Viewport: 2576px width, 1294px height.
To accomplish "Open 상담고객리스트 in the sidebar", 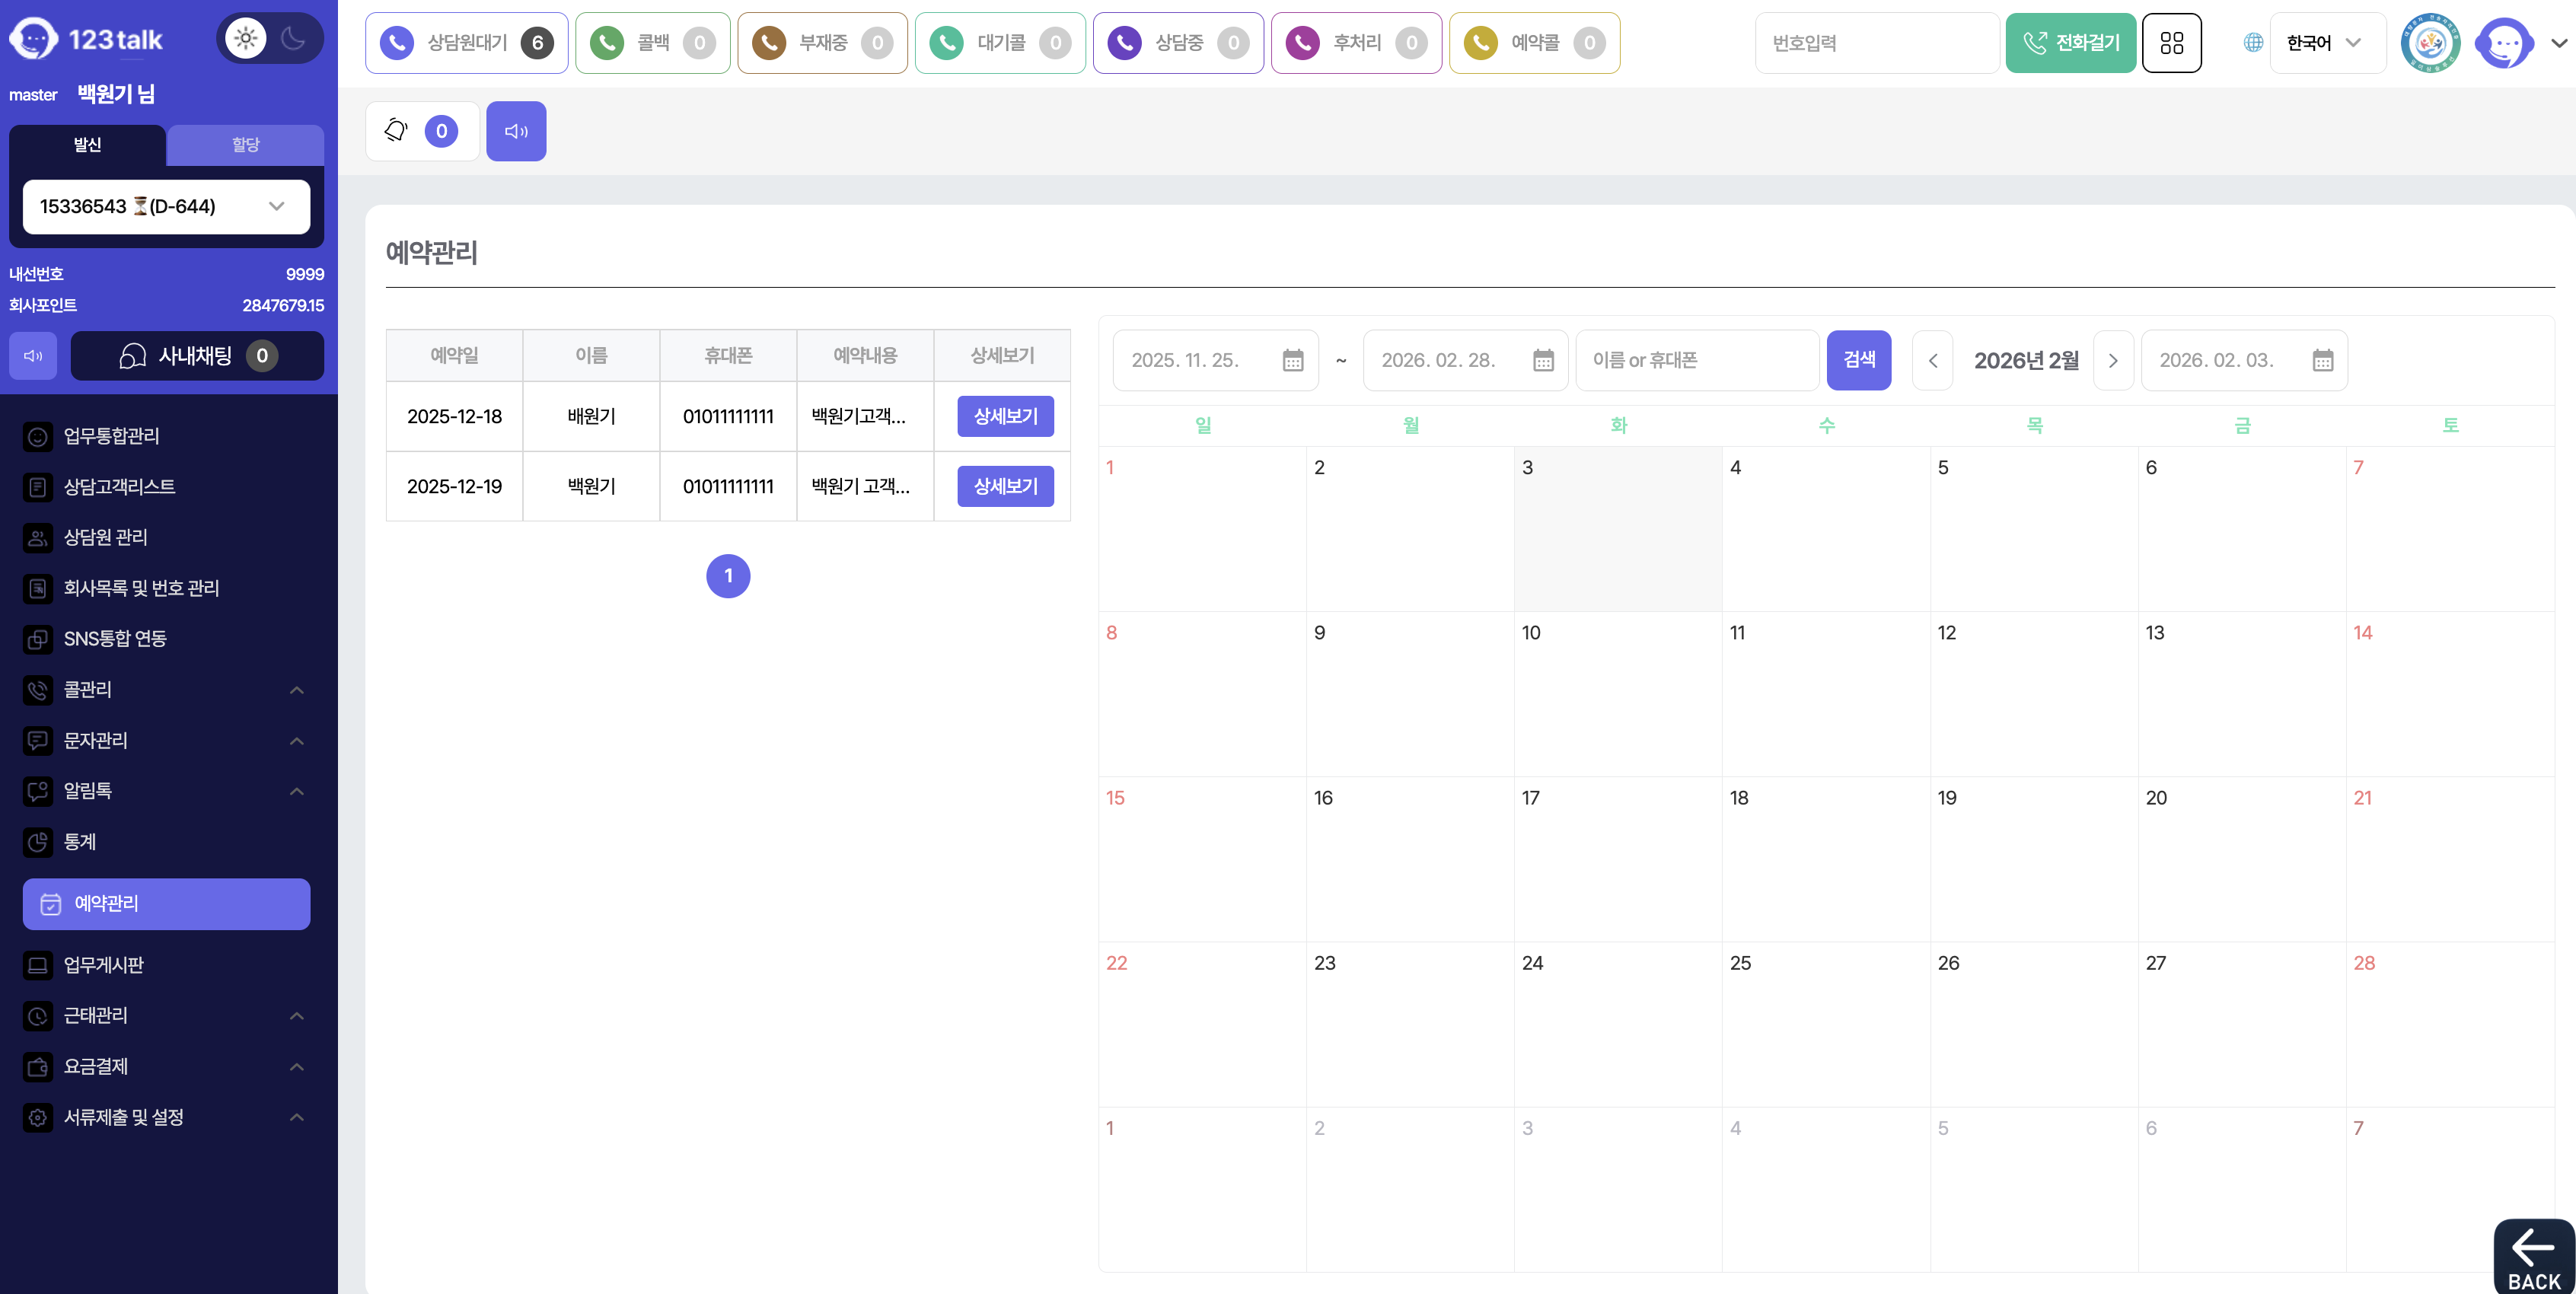I will 119,487.
